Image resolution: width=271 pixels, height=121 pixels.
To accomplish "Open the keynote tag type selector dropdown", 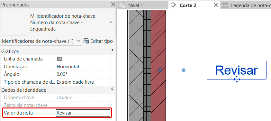I will click(x=111, y=23).
